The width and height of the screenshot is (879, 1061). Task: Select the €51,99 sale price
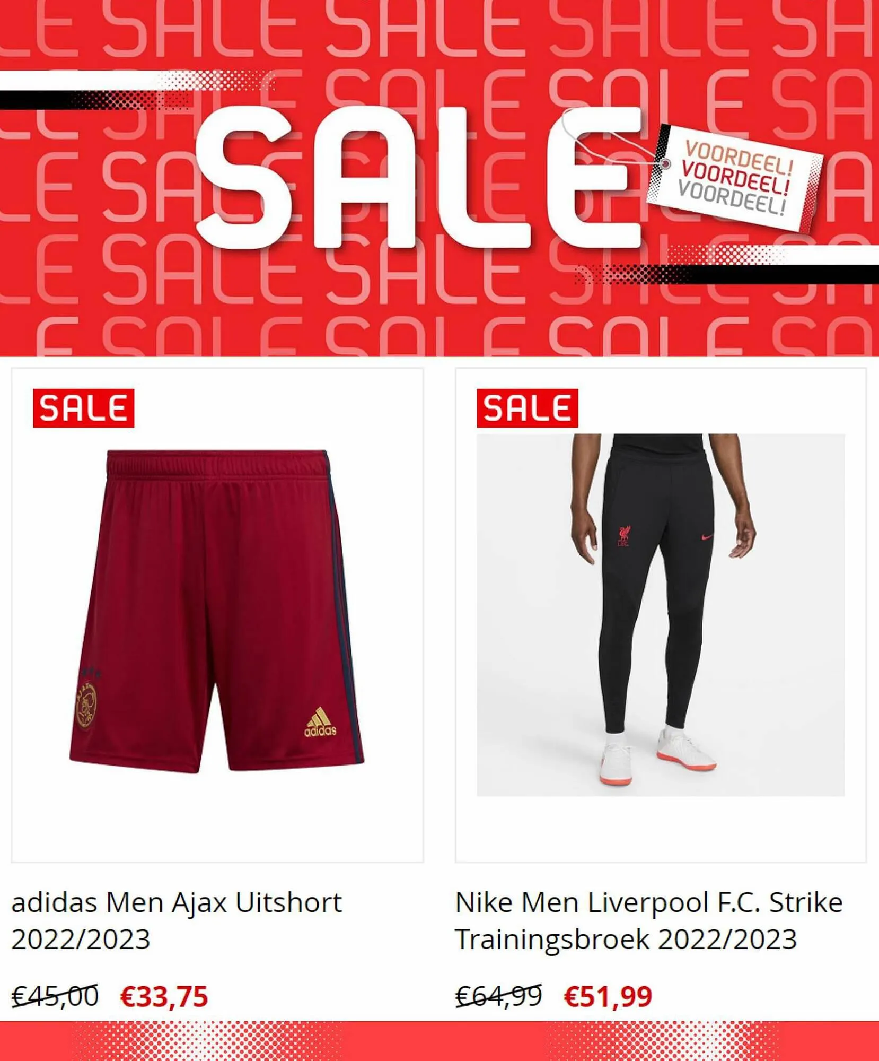[x=608, y=996]
